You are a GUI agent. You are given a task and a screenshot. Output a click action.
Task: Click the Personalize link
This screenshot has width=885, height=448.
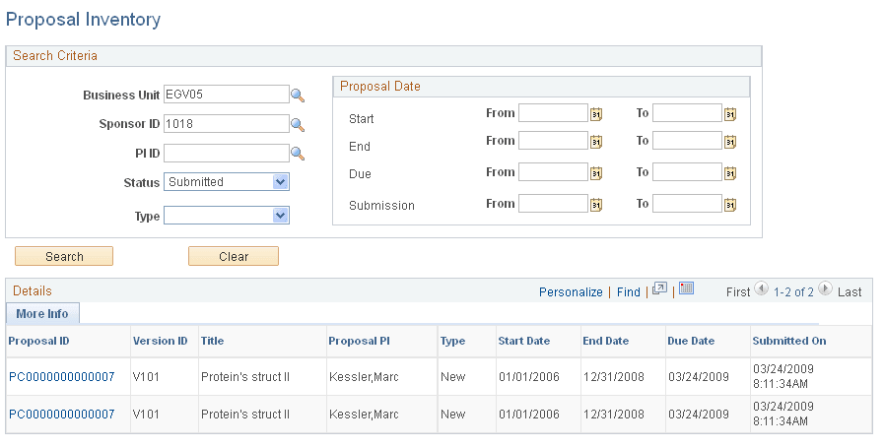[571, 292]
